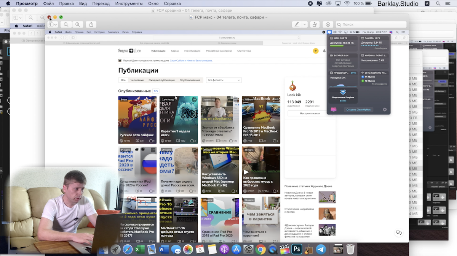The width and height of the screenshot is (457, 256).
Task: Open Photoshop Ps icon in Dock
Action: 297,249
